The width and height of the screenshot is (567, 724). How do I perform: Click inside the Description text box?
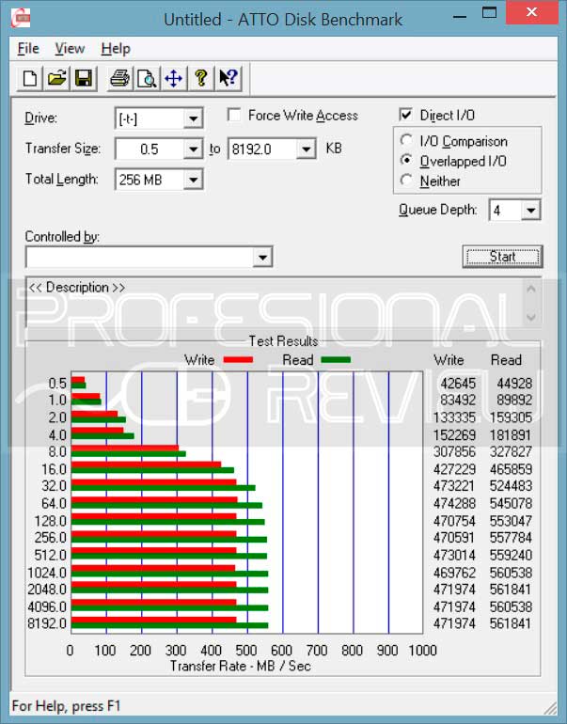coord(275,303)
